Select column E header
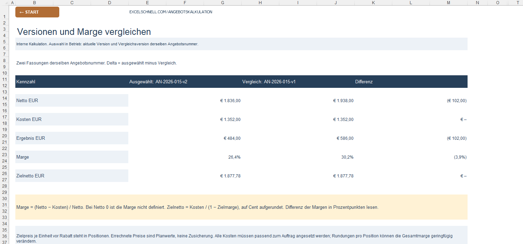This screenshot has width=523, height=244. tap(147, 2)
